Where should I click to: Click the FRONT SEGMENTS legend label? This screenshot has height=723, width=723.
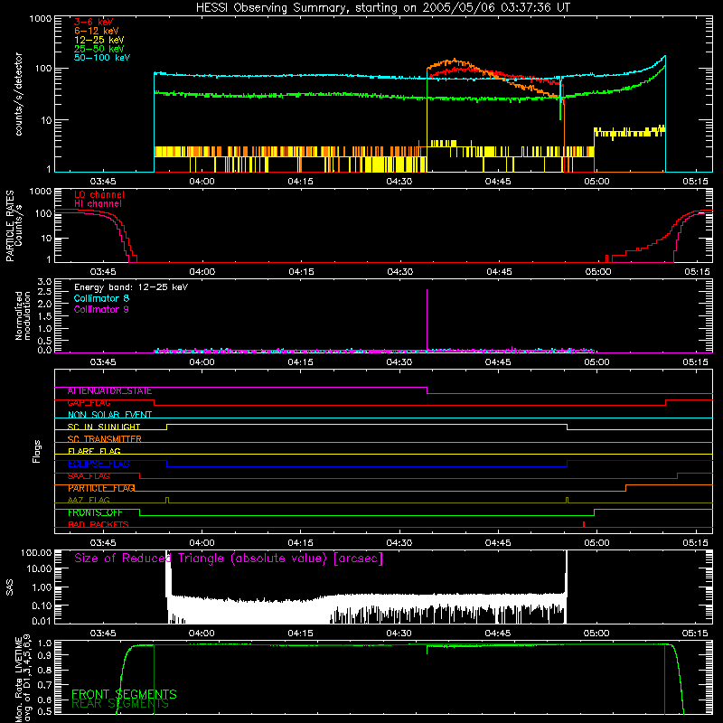tap(124, 694)
